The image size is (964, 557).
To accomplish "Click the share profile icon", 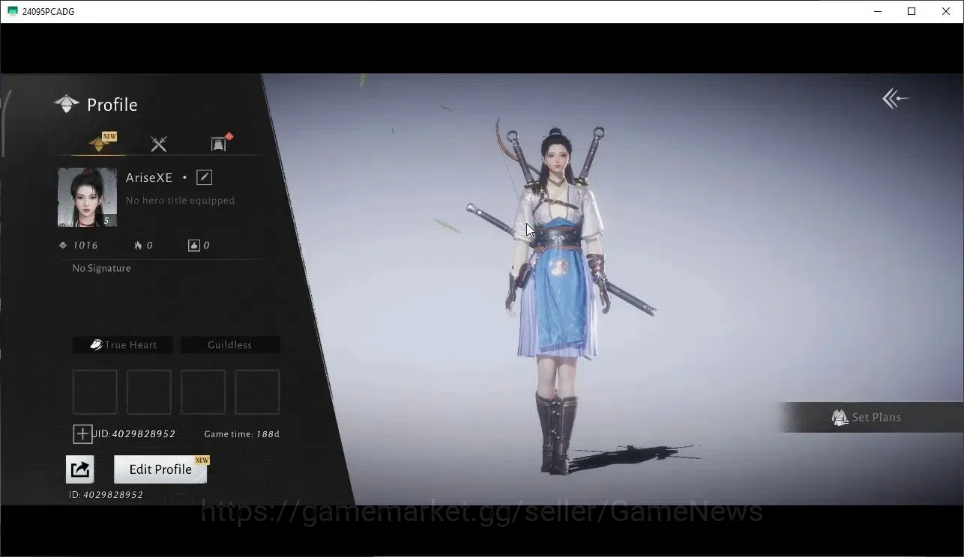I will (x=80, y=469).
